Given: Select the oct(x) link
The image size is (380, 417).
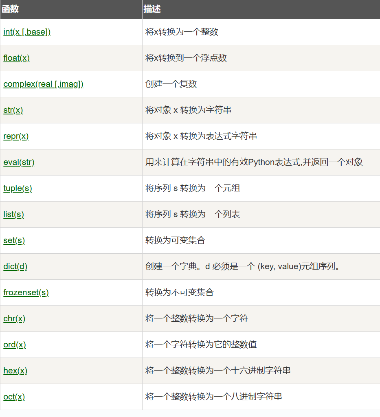Looking at the screenshot, I should click(x=14, y=397).
